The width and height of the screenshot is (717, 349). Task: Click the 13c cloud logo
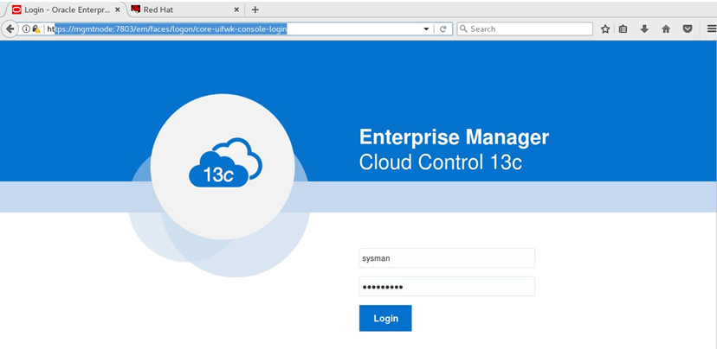coord(225,162)
